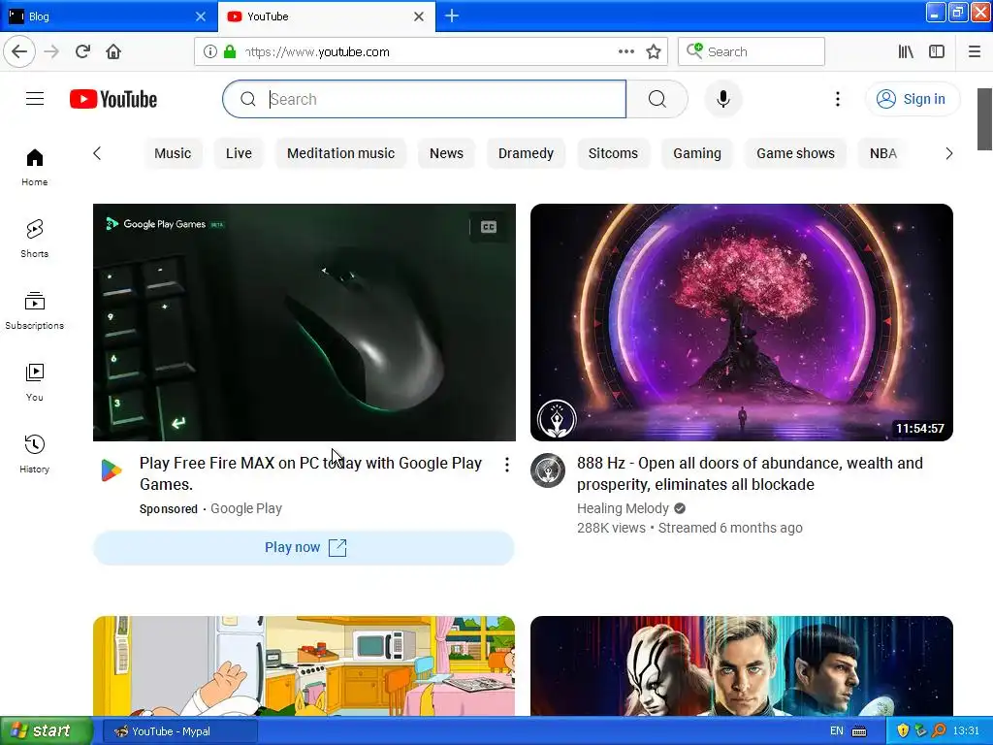Go to Home in the sidebar

(x=34, y=167)
